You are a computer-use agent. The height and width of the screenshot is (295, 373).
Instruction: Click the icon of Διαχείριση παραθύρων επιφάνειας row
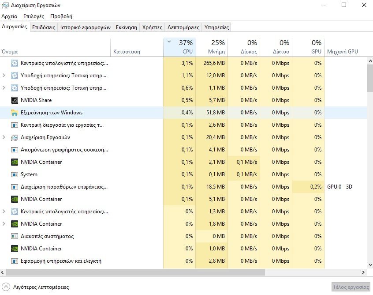pos(15,187)
